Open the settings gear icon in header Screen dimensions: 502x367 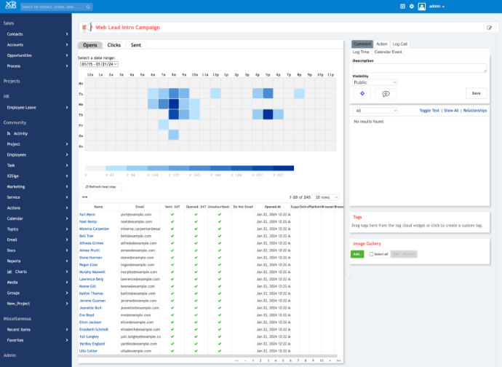click(412, 7)
